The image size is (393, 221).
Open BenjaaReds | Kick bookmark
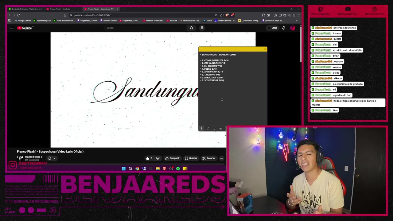42,21
